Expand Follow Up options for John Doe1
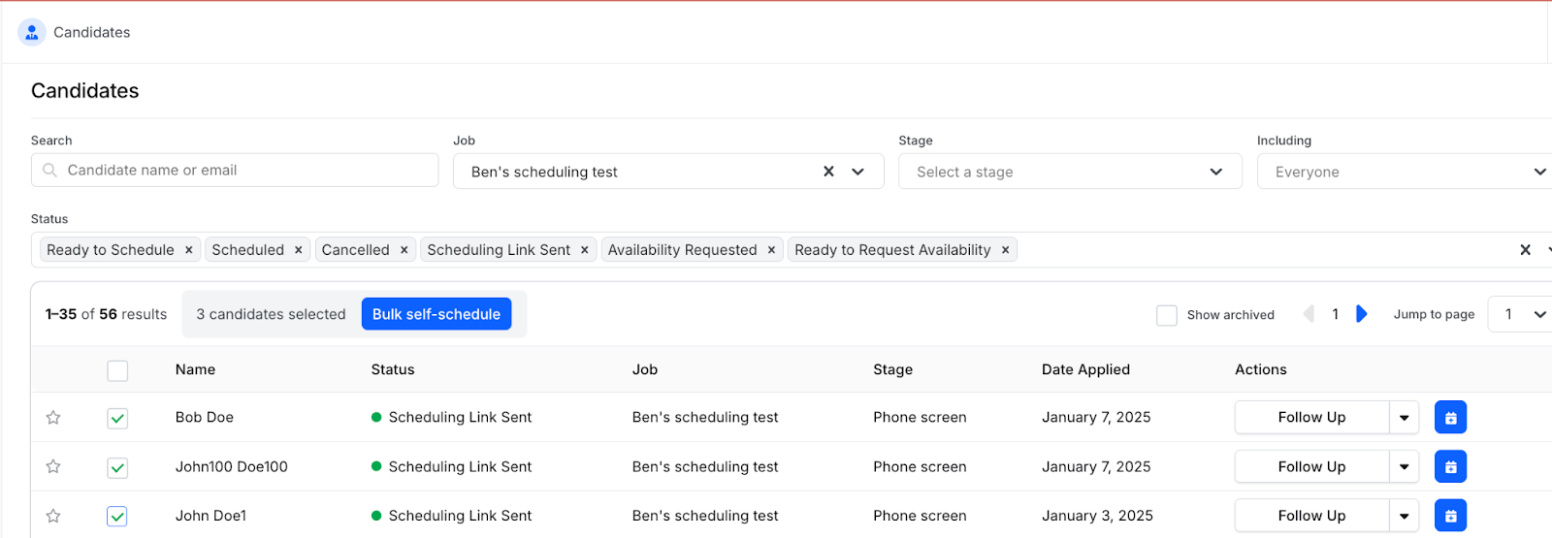 pyautogui.click(x=1405, y=516)
